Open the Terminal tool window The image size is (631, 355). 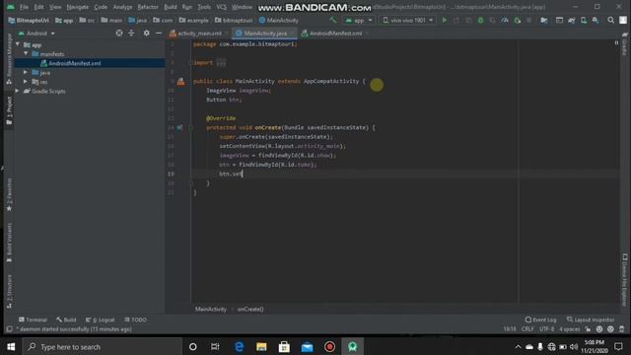tap(33, 319)
